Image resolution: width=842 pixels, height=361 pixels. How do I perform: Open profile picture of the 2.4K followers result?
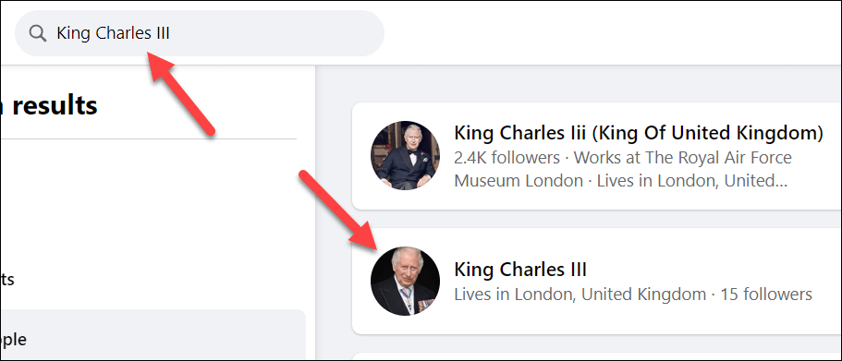(406, 155)
